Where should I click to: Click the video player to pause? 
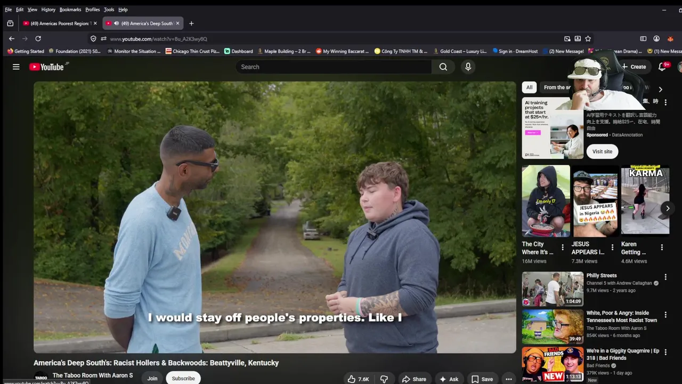(275, 217)
